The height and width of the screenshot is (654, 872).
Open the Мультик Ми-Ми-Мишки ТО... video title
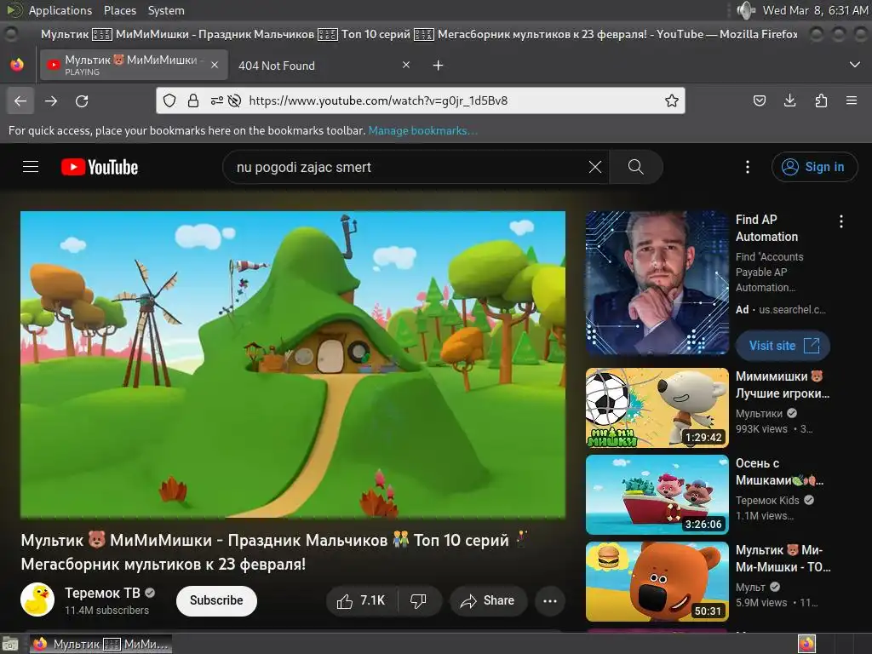tap(783, 559)
